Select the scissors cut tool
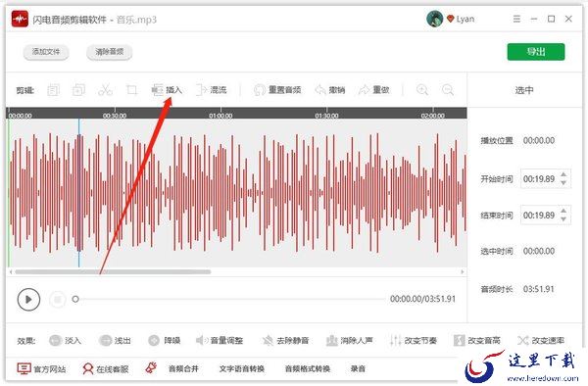 point(105,90)
